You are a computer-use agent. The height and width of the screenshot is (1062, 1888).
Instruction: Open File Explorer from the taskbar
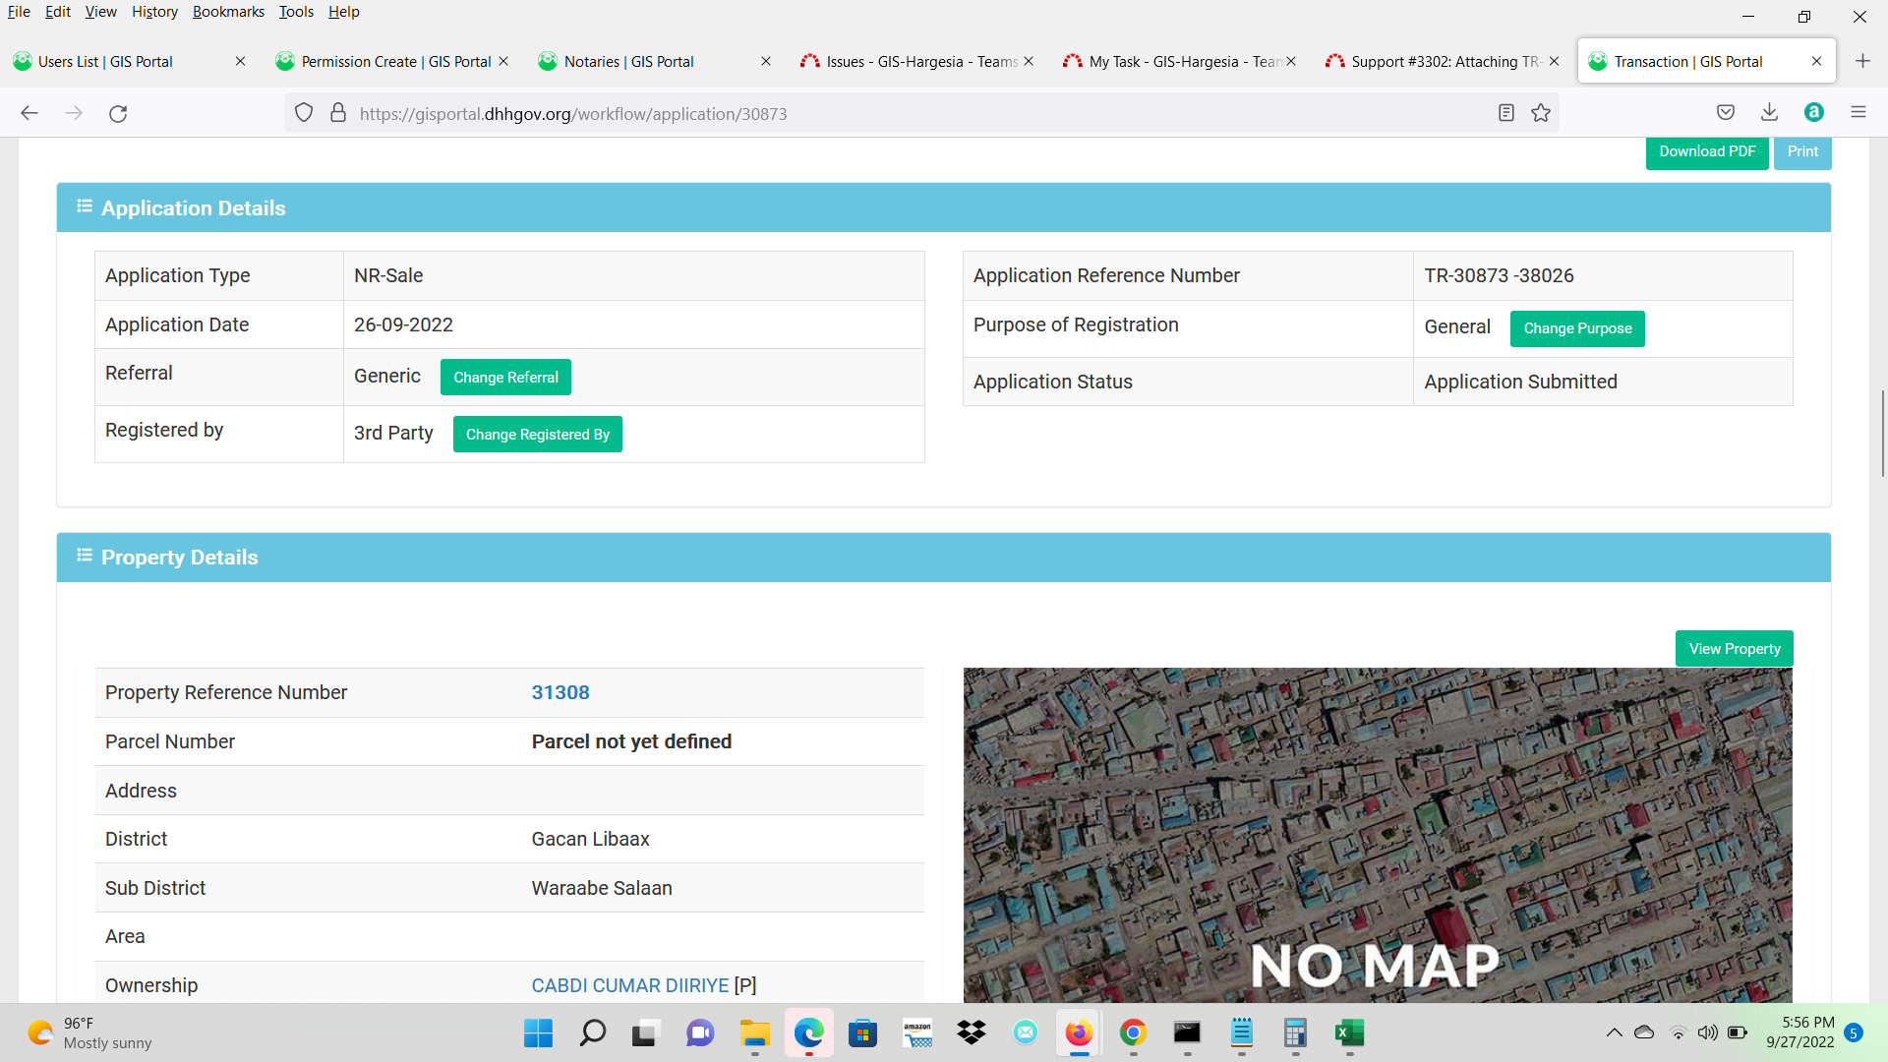click(754, 1032)
